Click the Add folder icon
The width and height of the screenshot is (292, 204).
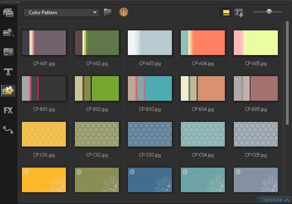pyautogui.click(x=108, y=12)
